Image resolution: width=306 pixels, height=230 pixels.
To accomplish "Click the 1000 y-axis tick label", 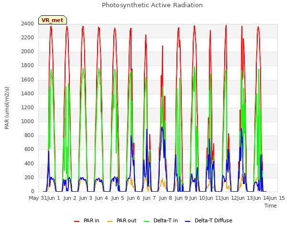I will pos(28,121).
